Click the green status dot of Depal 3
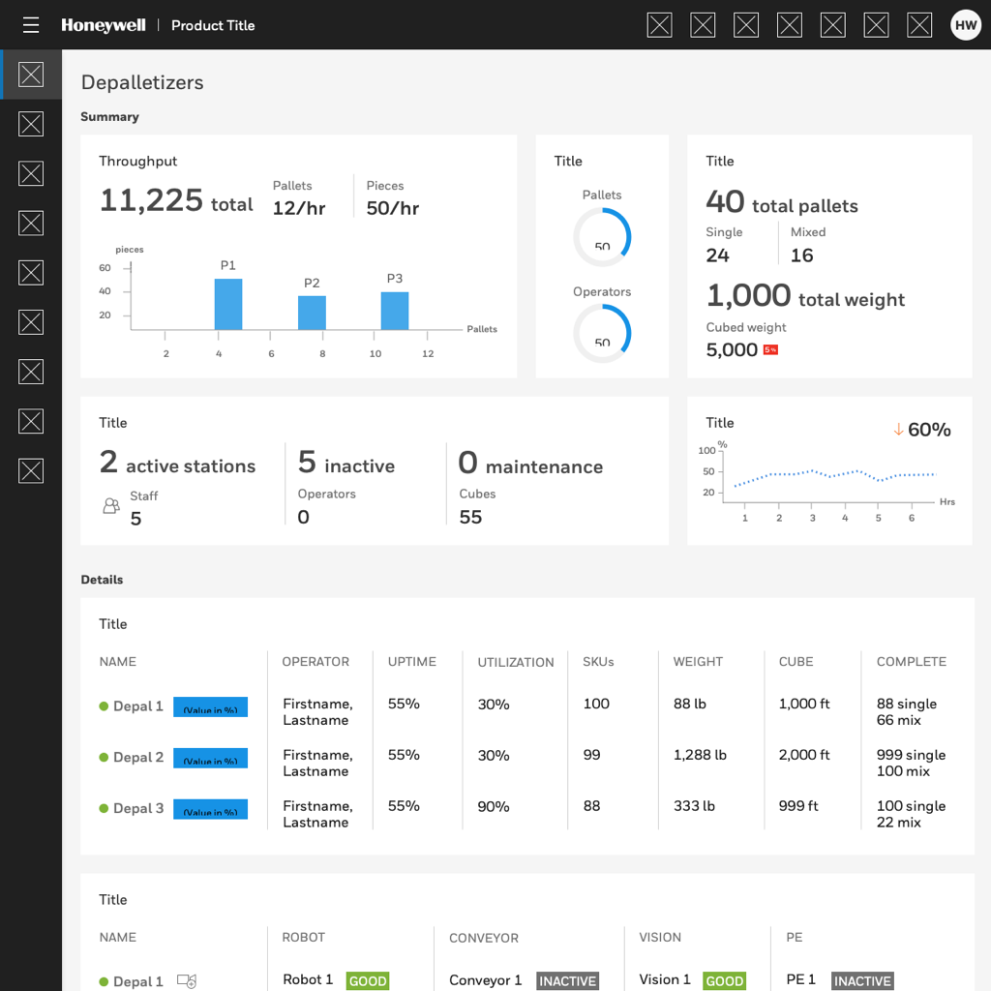 tap(104, 808)
